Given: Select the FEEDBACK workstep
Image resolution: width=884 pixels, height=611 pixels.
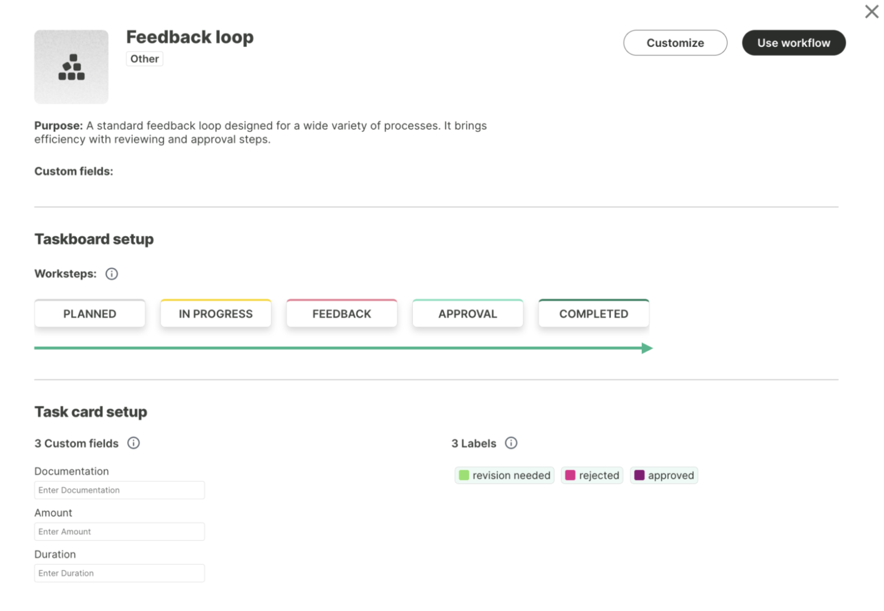Looking at the screenshot, I should coord(341,314).
